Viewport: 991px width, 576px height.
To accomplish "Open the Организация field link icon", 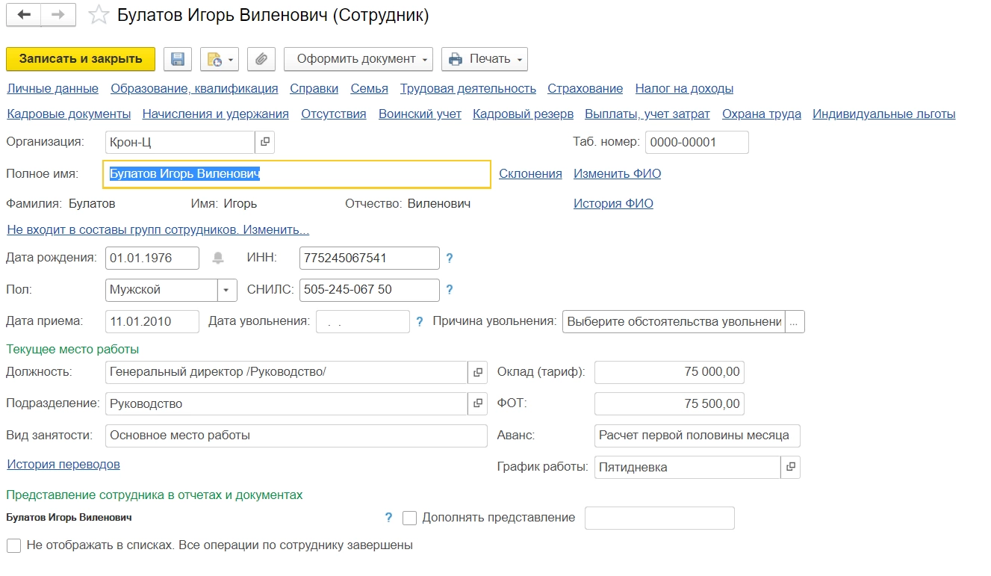I will [265, 142].
